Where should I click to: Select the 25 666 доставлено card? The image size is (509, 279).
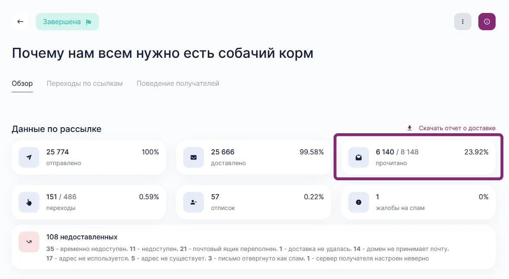coord(253,157)
